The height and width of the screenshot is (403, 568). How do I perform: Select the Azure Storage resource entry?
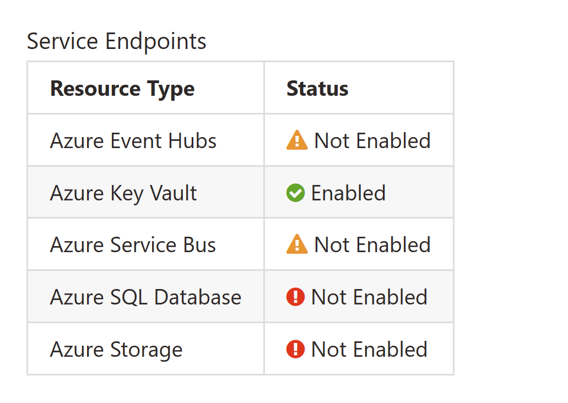point(116,350)
